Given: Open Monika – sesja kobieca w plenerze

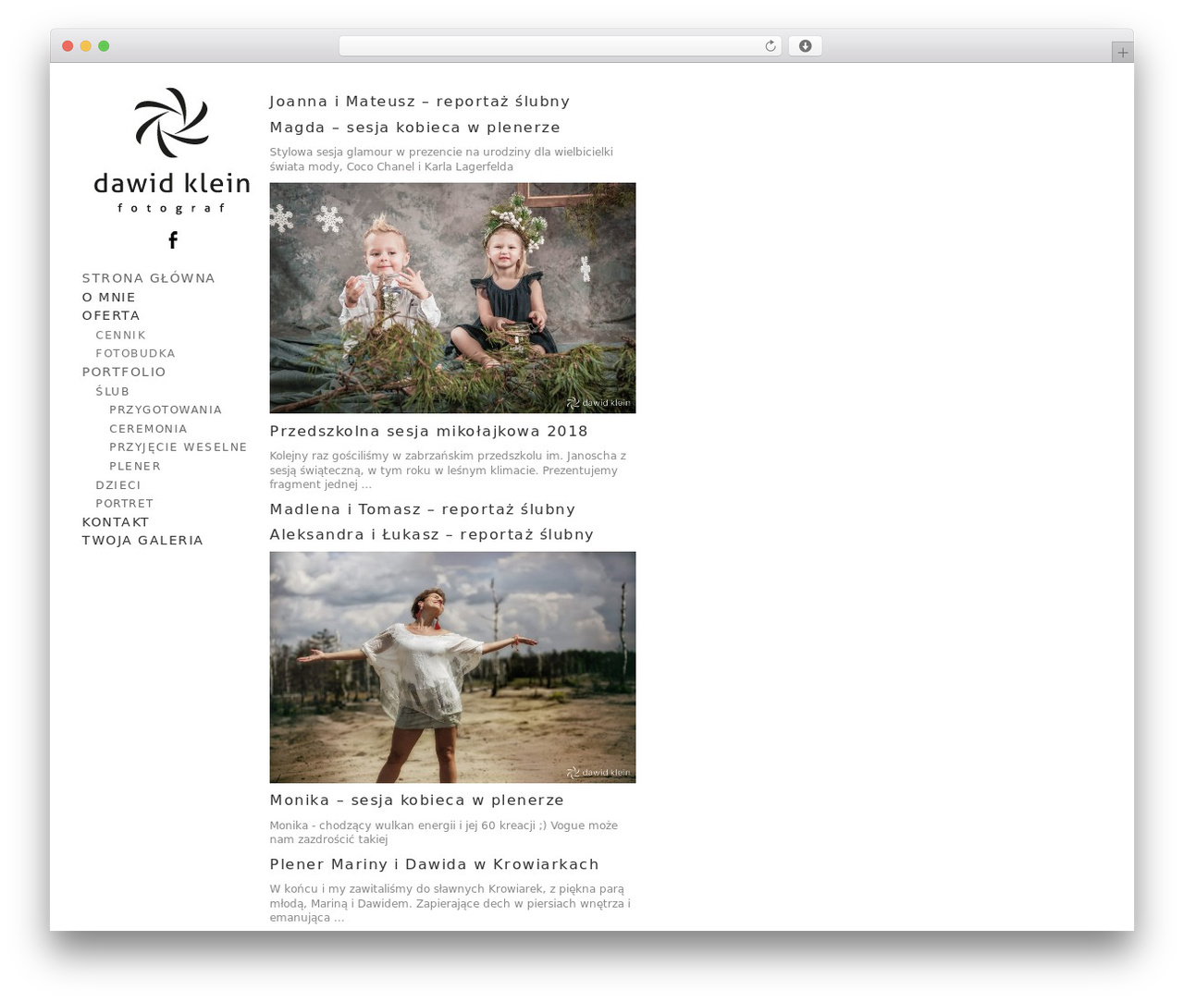Looking at the screenshot, I should (x=416, y=800).
